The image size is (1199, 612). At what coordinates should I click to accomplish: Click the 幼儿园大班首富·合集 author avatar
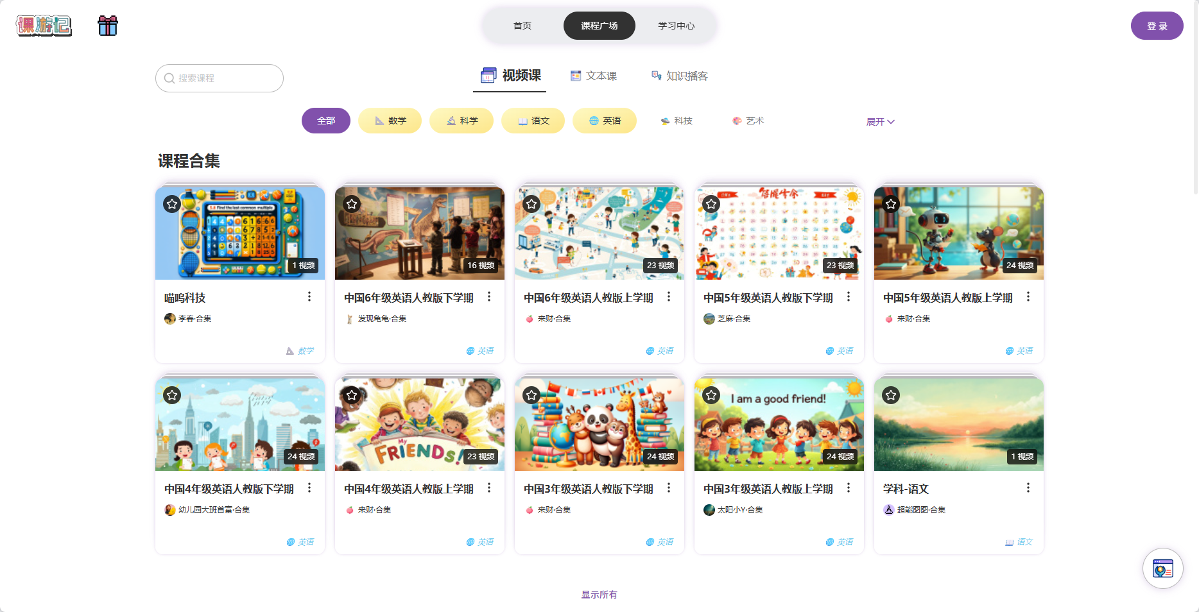click(x=170, y=510)
